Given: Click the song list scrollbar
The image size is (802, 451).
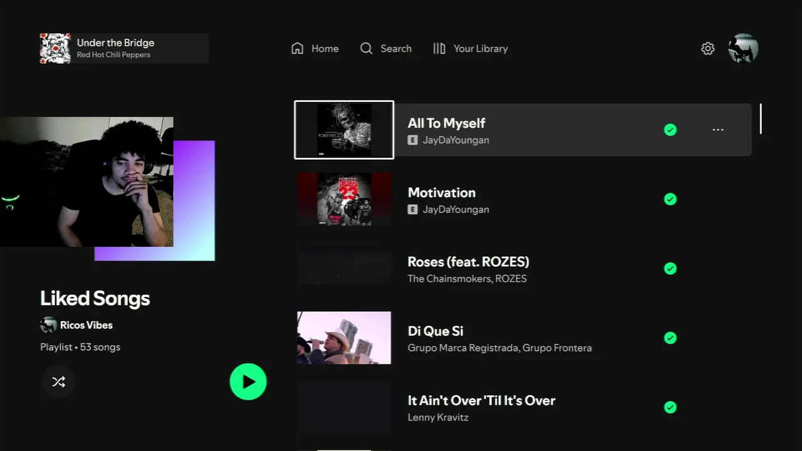Looking at the screenshot, I should [761, 119].
